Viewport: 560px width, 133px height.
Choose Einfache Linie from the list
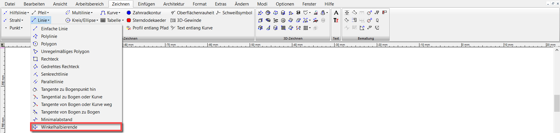pyautogui.click(x=76, y=29)
